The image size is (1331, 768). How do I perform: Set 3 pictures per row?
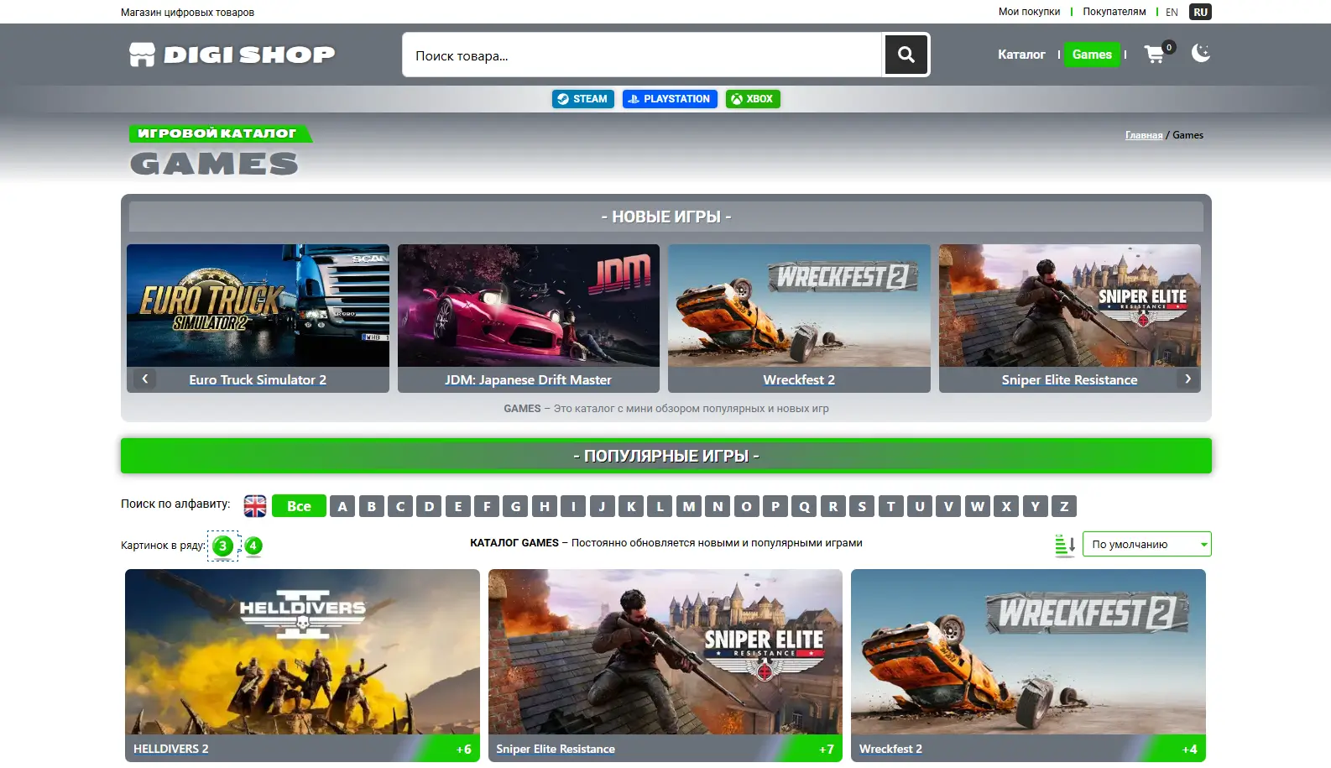click(x=223, y=546)
